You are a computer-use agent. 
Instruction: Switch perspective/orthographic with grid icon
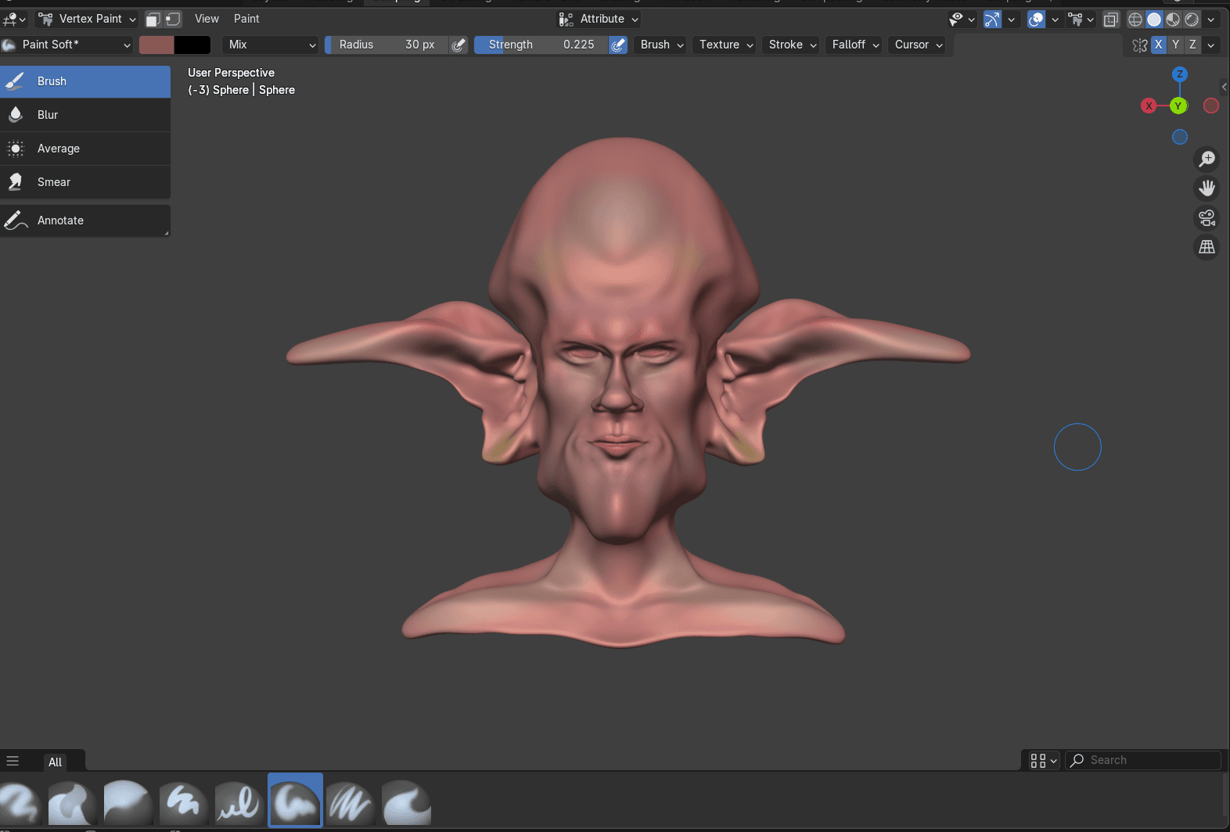[x=1207, y=247]
